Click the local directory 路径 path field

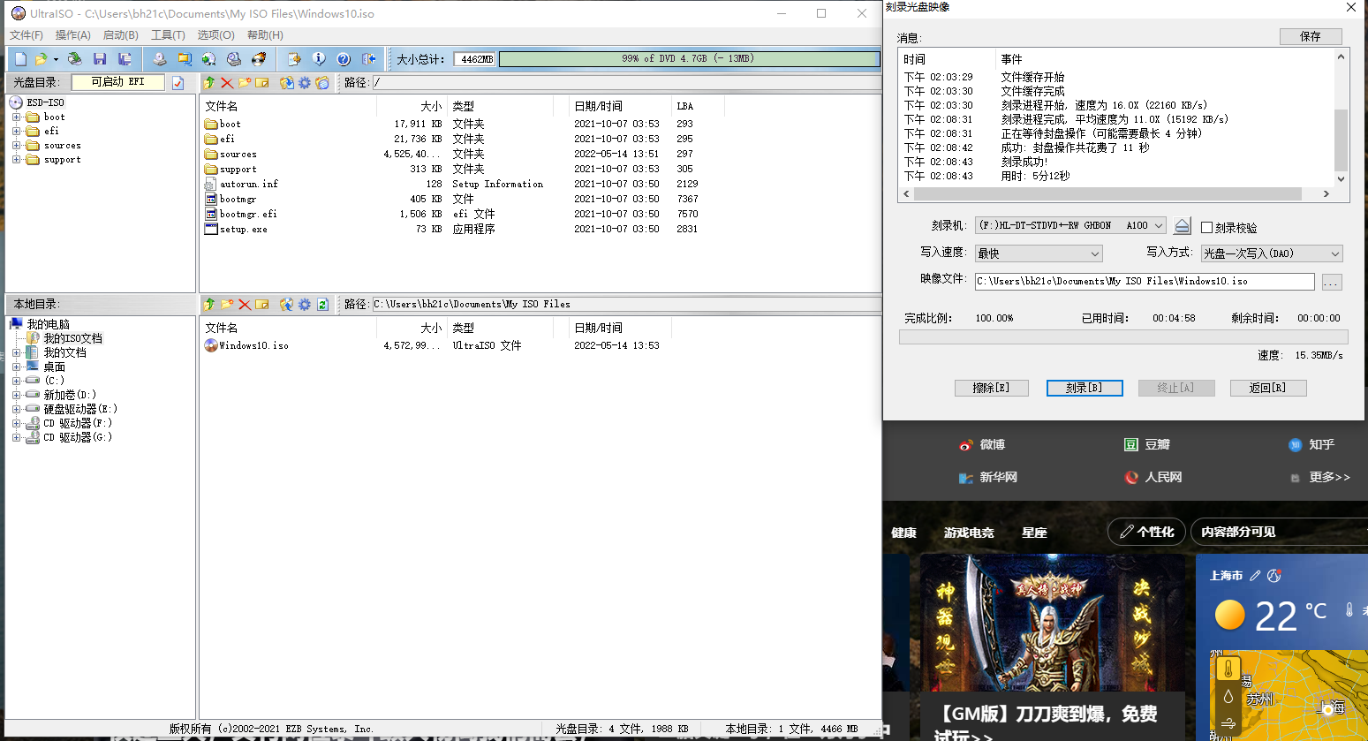click(625, 304)
